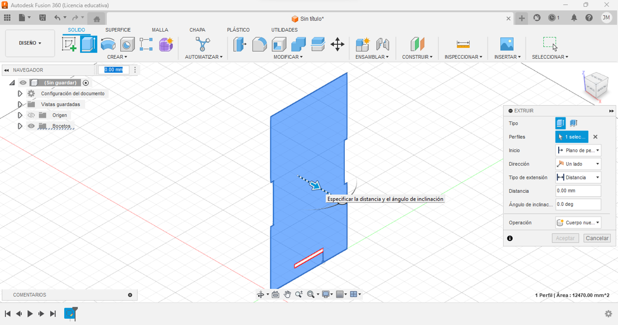Viewport: 618px width, 325px height.
Task: Choose the Hole tool icon
Action: [127, 44]
